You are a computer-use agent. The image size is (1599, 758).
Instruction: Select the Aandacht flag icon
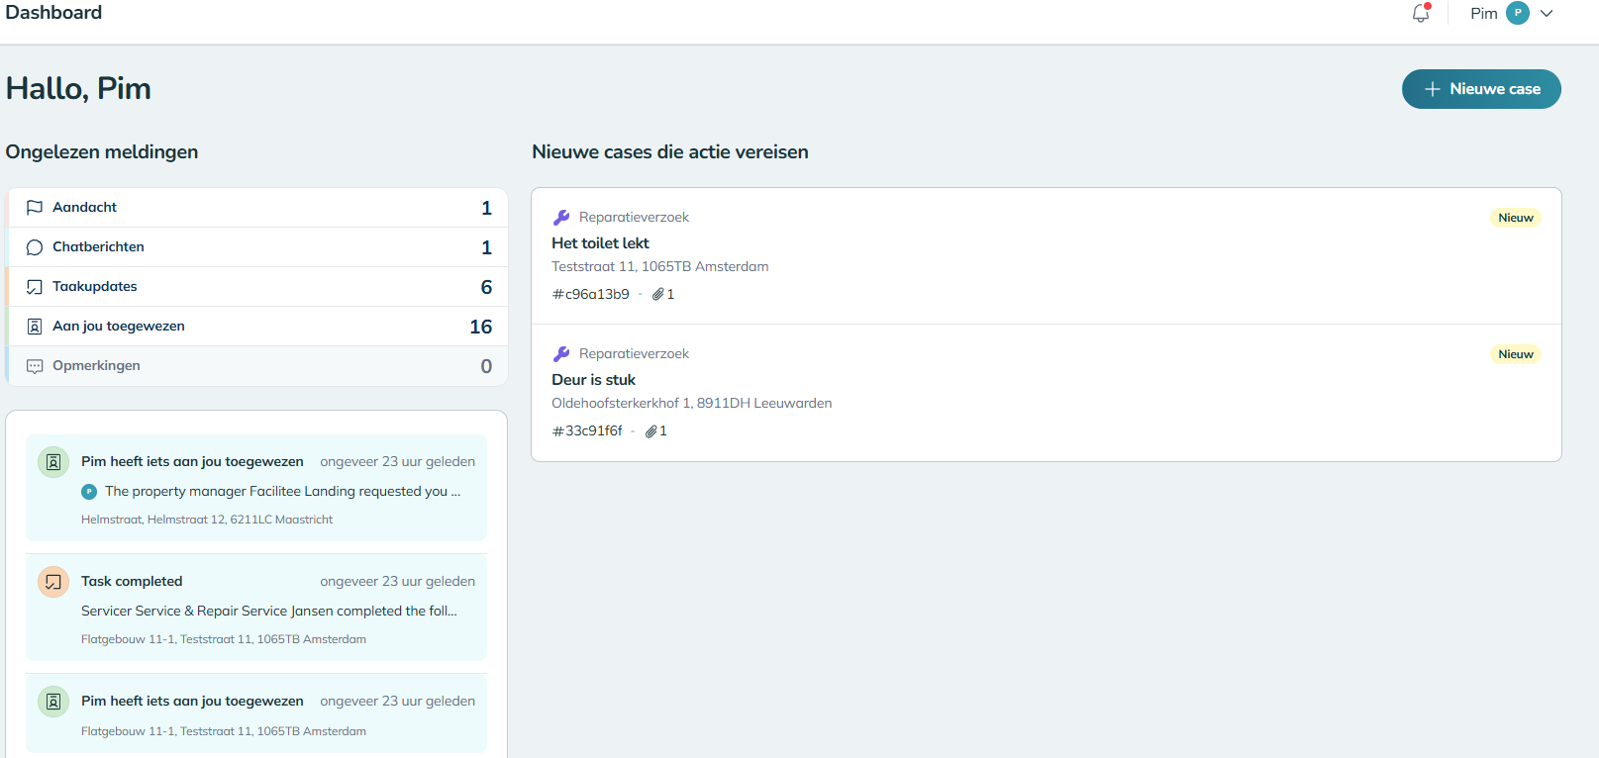35,208
